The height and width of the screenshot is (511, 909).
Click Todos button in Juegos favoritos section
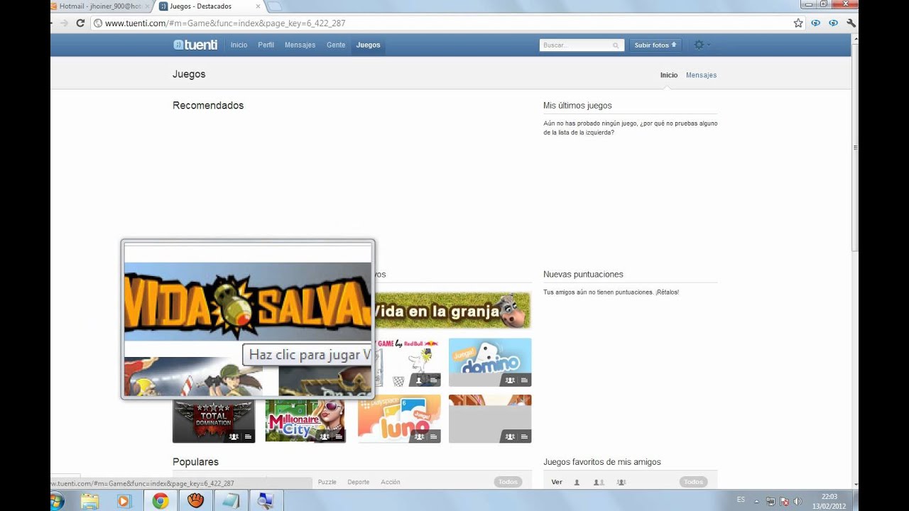pyautogui.click(x=694, y=483)
